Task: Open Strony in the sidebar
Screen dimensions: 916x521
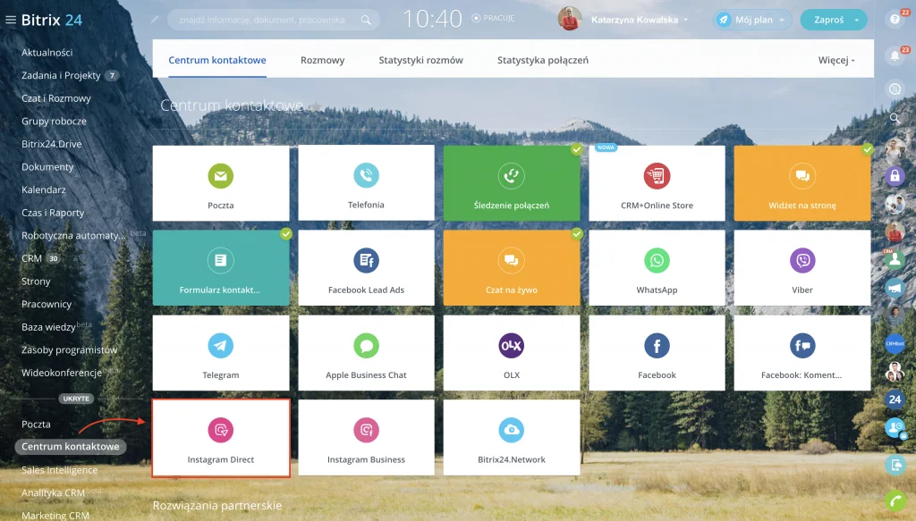Action: [x=36, y=282]
